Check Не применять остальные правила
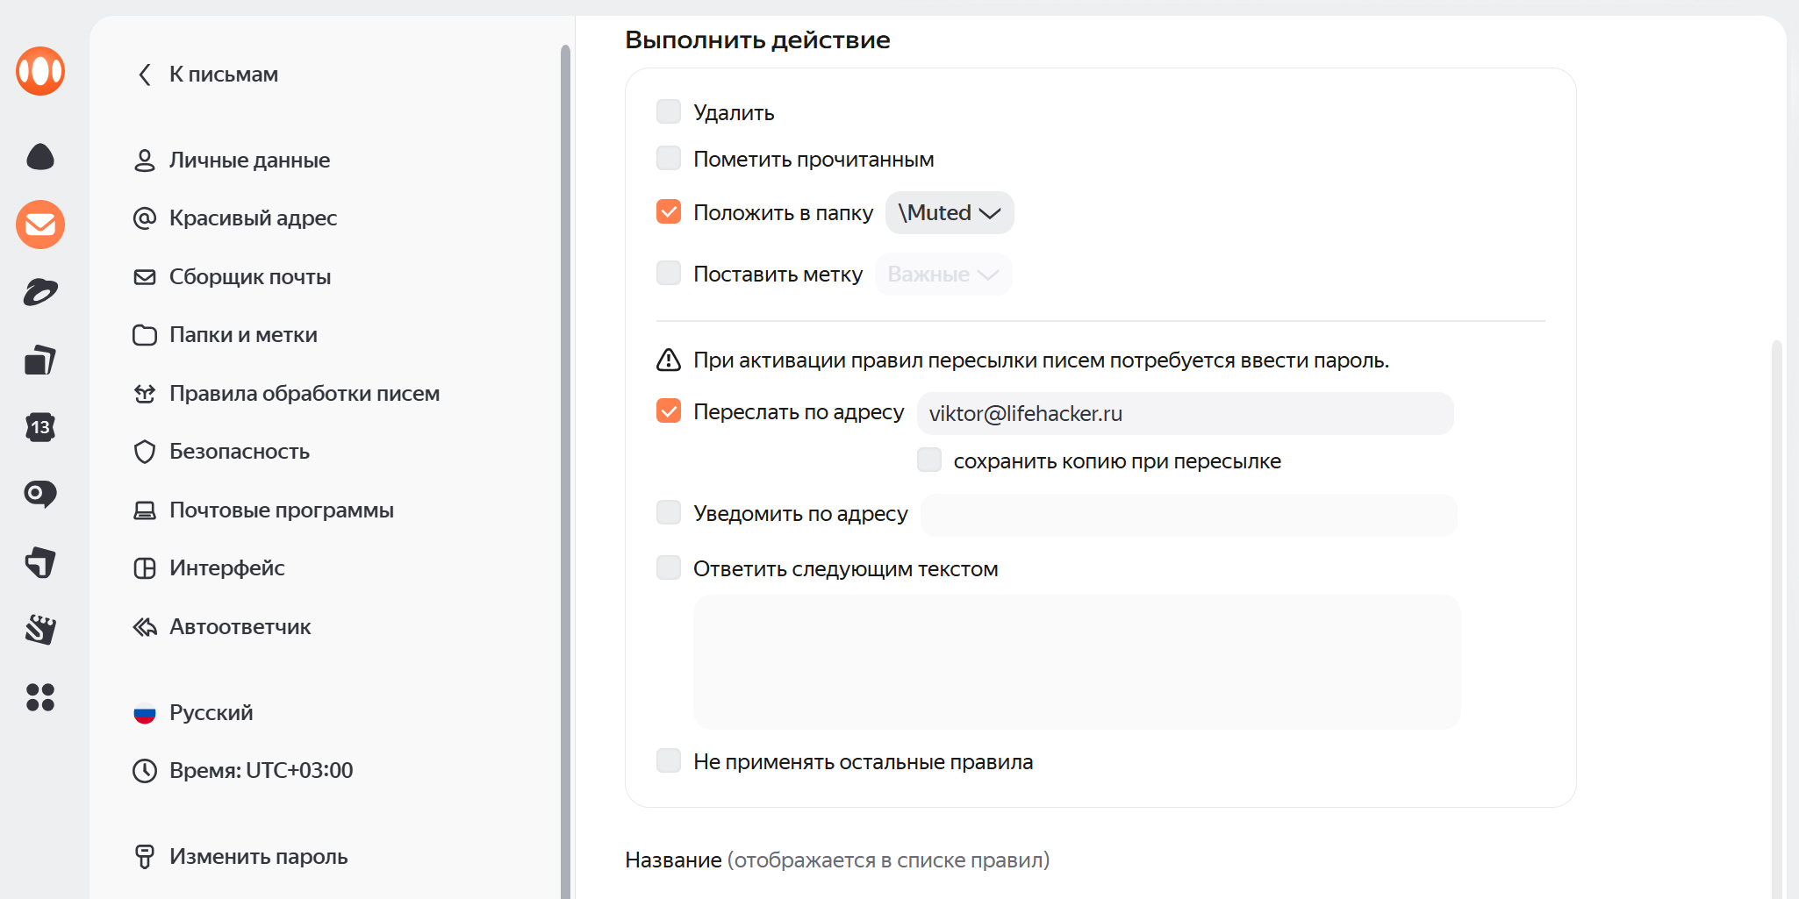1799x899 pixels. click(669, 760)
